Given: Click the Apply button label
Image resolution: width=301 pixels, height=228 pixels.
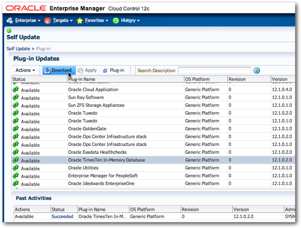Looking at the screenshot, I should (91, 70).
